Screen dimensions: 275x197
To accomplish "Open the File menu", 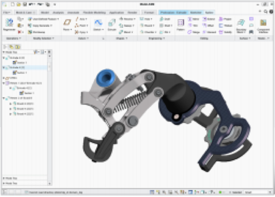I will pyautogui.click(x=7, y=12).
